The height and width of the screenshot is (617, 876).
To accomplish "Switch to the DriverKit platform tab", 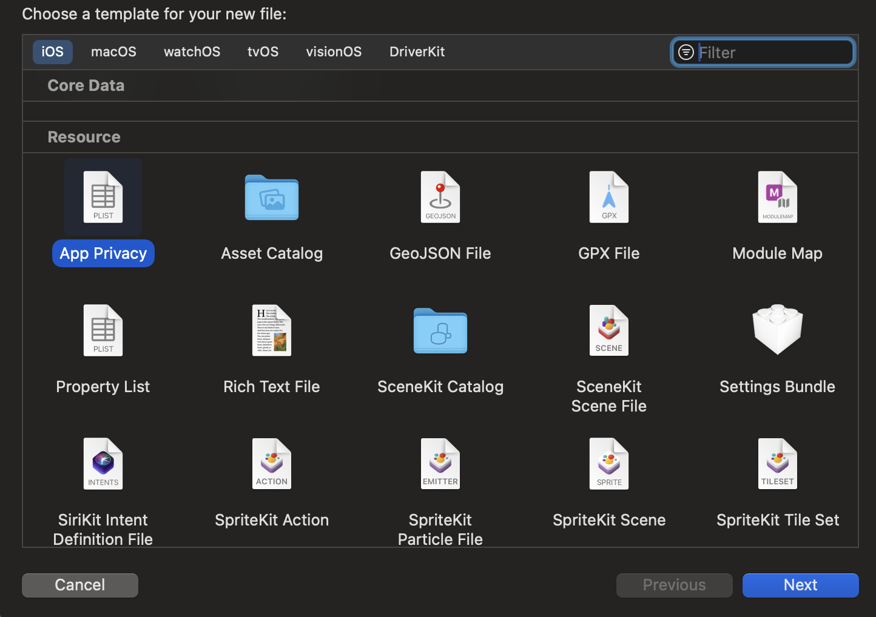I will pos(417,52).
